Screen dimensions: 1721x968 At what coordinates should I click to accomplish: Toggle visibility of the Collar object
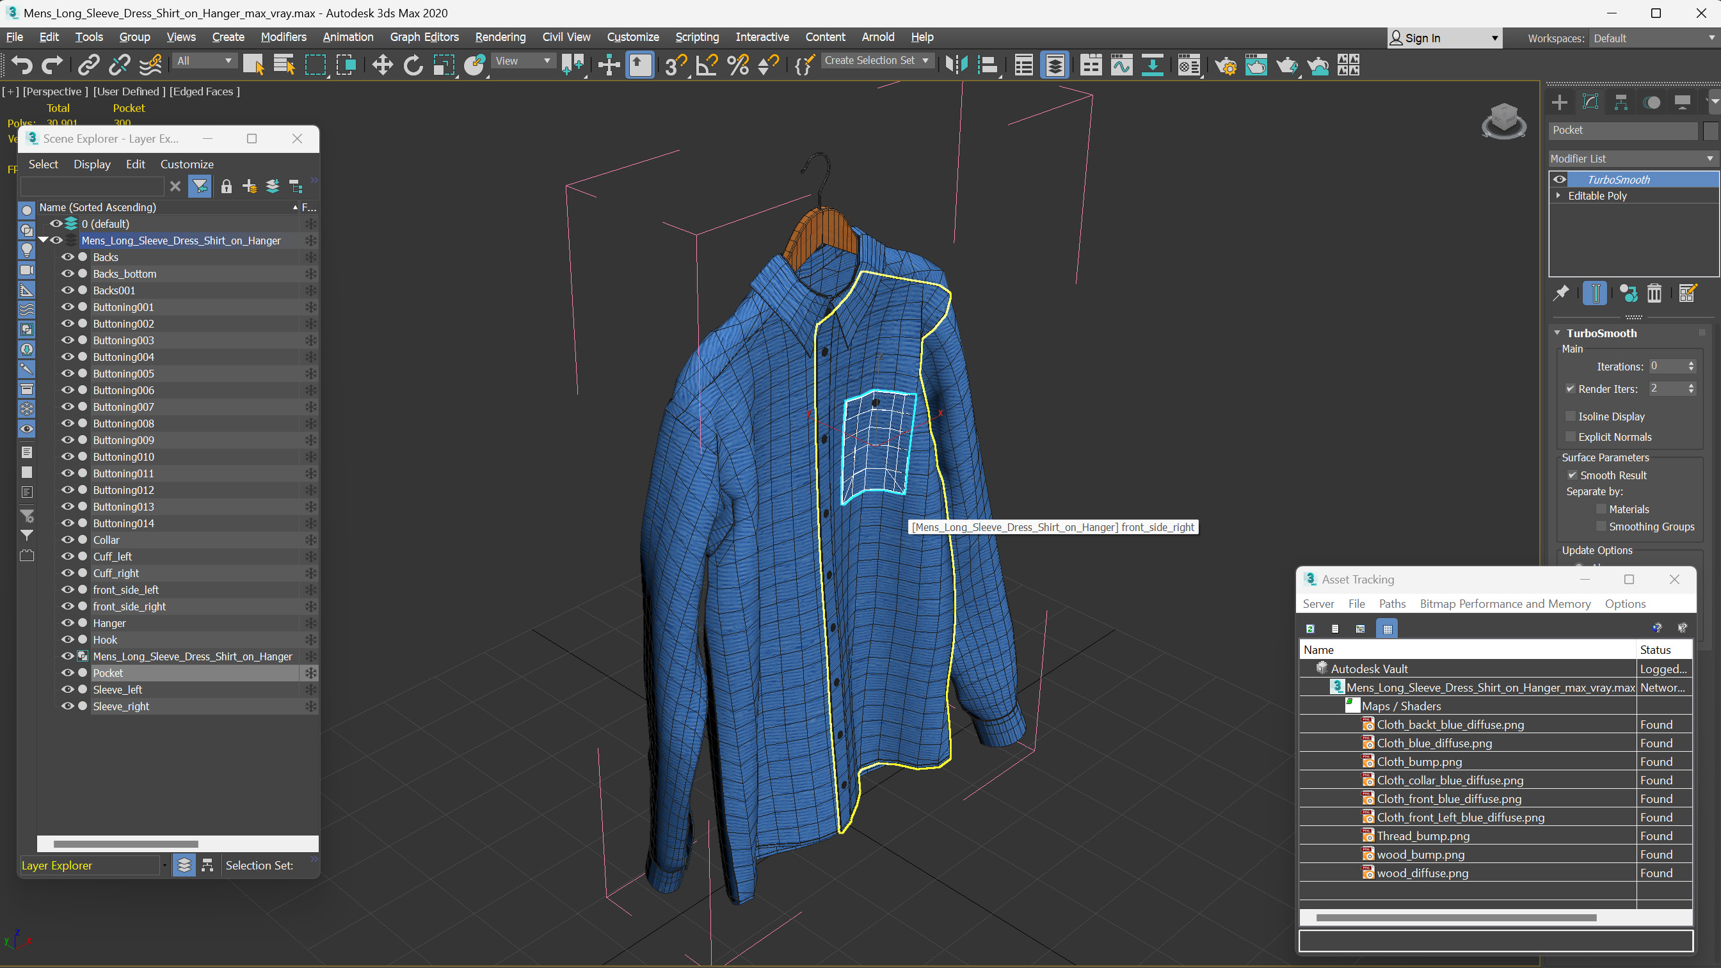point(67,539)
